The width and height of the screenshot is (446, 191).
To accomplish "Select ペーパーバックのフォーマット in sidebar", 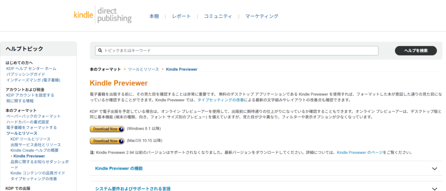I will tap(34, 116).
